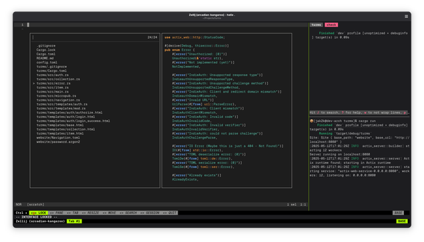Click 'IndieauthDomainMismatch,' in the preview
This screenshot has width=424, height=242.
(195, 96)
